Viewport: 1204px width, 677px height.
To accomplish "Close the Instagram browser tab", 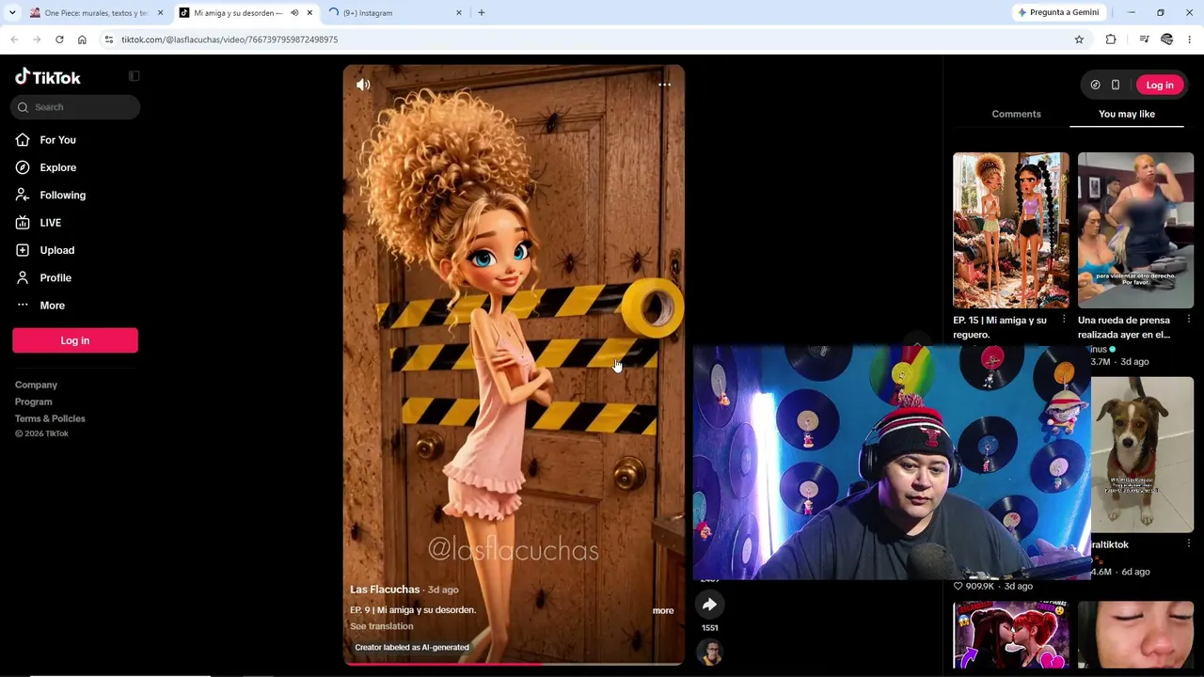I will pos(459,13).
